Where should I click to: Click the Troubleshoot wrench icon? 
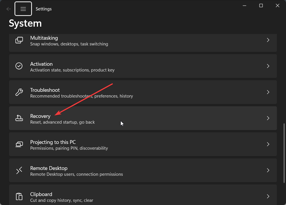click(19, 92)
